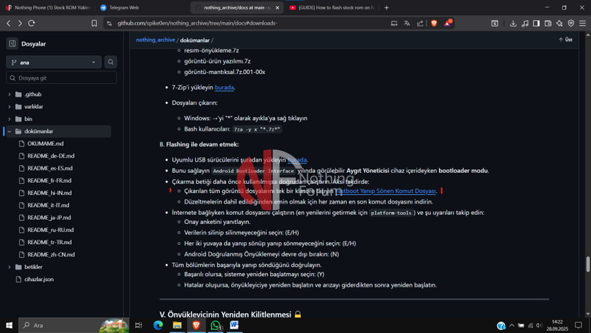Expand the betikler folder

click(x=9, y=267)
